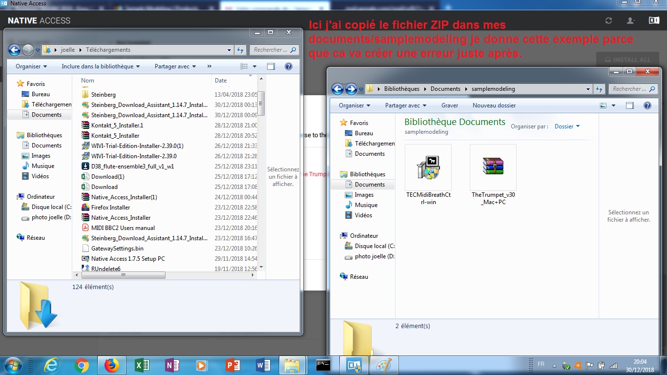This screenshot has width=667, height=375.
Task: Click the joelle breadcrumb in the address bar
Action: (x=68, y=50)
